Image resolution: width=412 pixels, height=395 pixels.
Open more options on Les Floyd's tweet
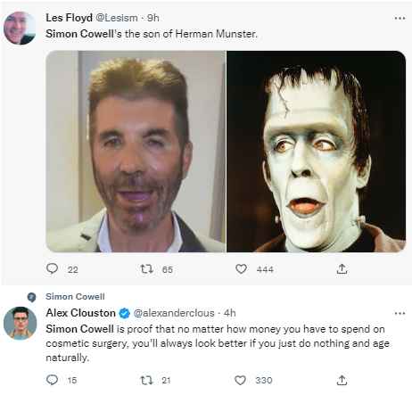tap(400, 18)
